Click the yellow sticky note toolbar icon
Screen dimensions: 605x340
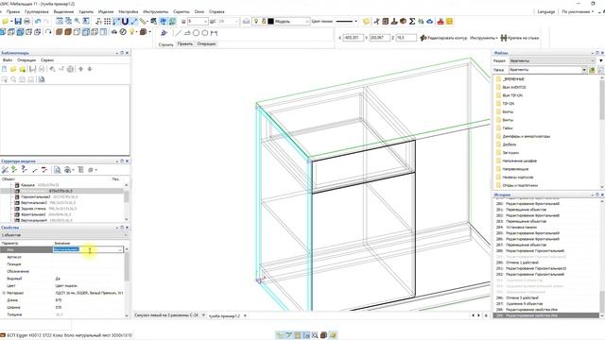tap(366, 21)
